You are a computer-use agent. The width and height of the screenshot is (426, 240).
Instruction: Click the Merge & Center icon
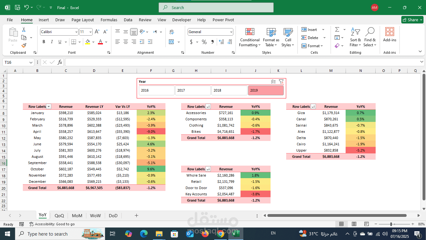[x=171, y=42]
